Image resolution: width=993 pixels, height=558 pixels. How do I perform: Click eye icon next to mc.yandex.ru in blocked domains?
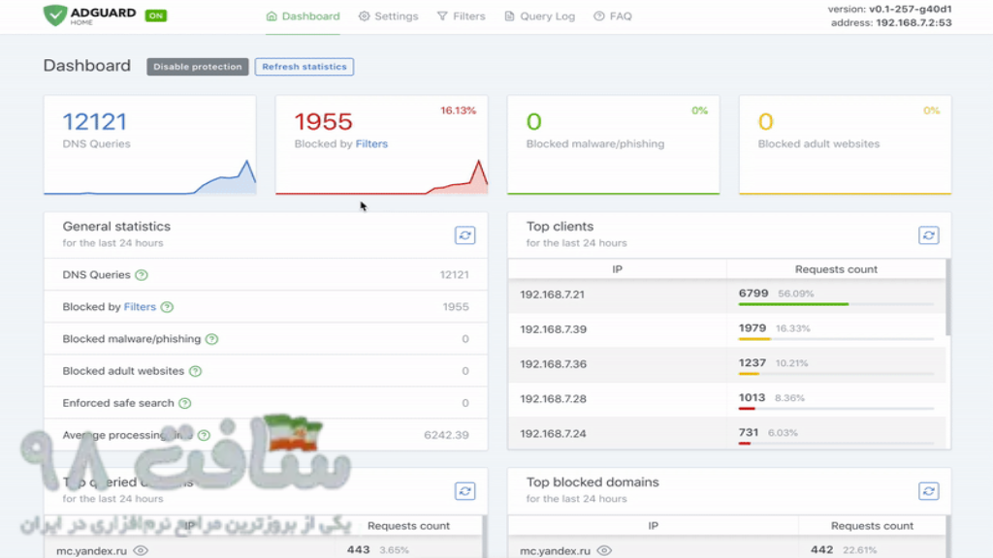(604, 550)
